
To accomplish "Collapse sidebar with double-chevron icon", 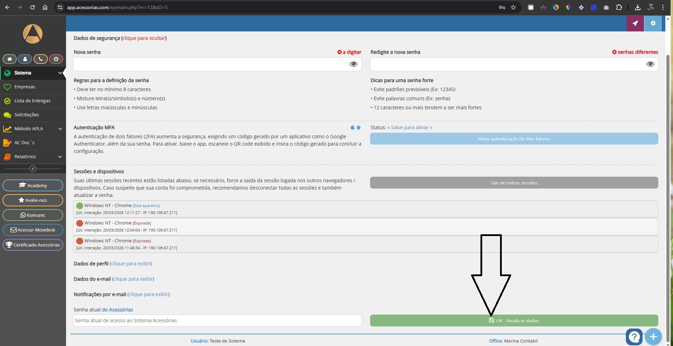I will pos(33,169).
